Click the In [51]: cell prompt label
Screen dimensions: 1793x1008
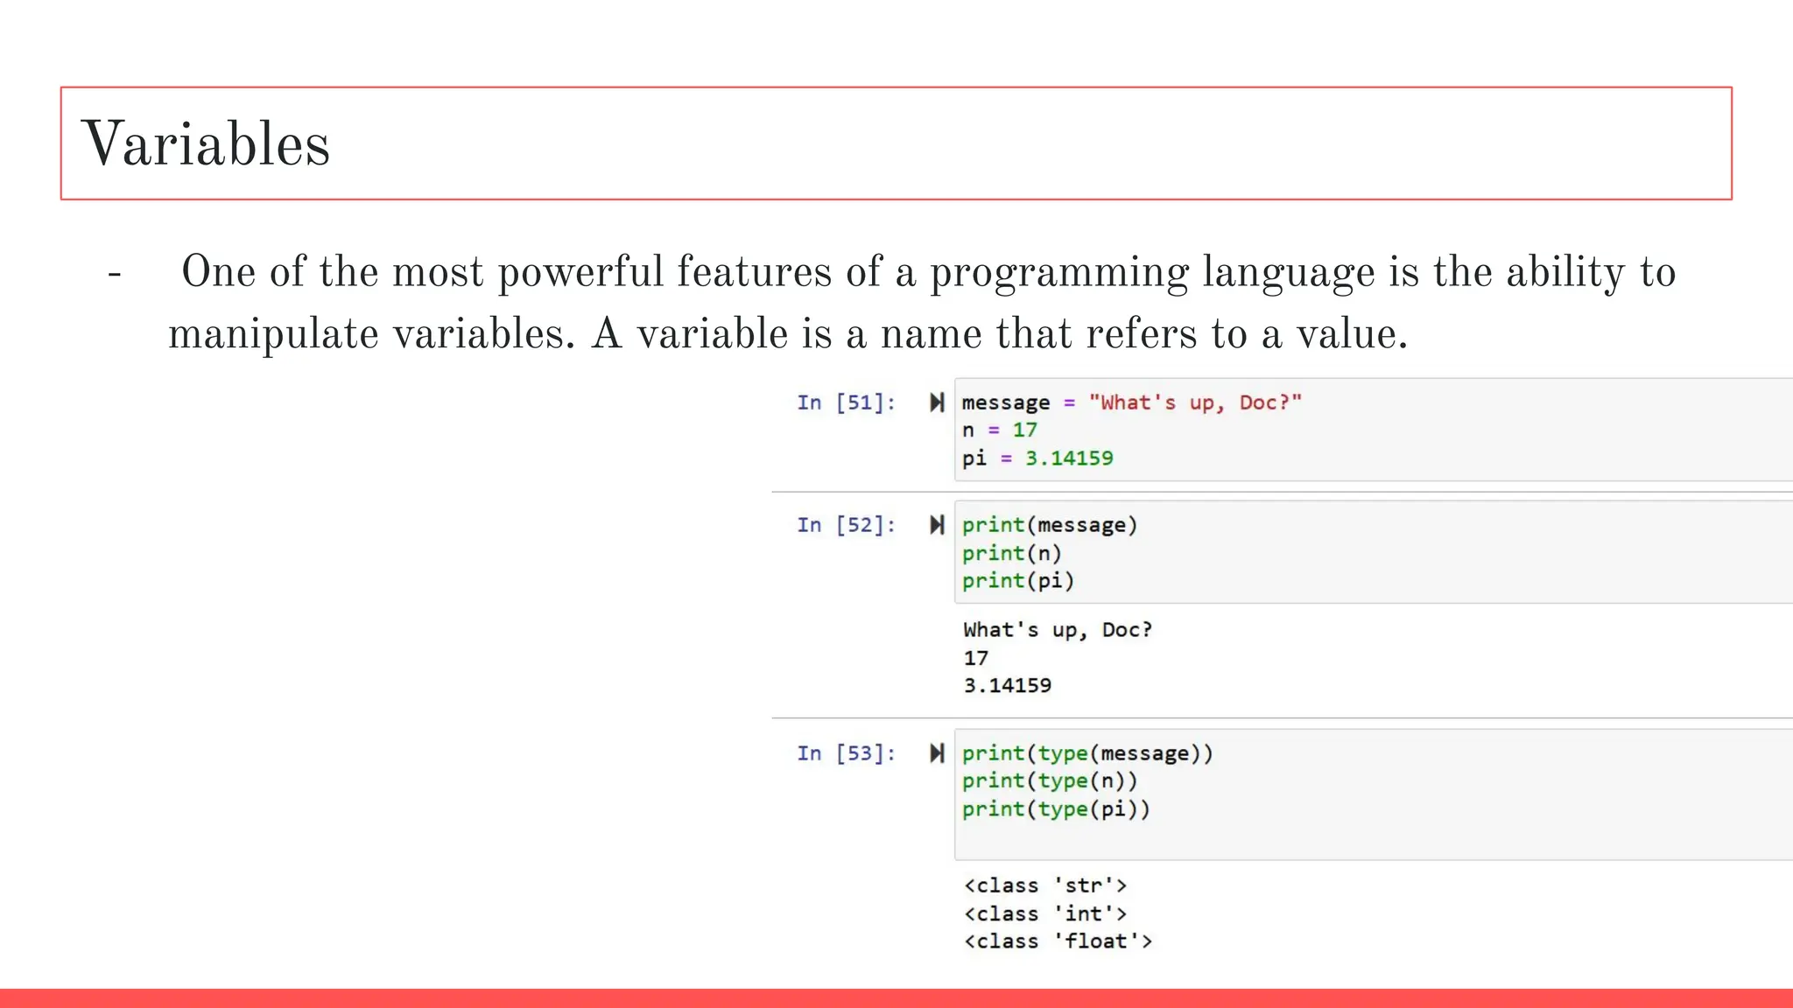(846, 402)
